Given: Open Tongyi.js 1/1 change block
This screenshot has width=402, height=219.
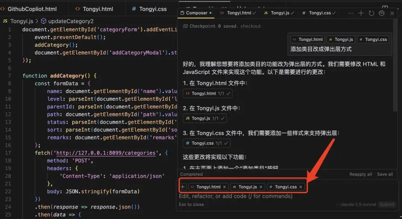Looking at the screenshot, I should (205, 118).
